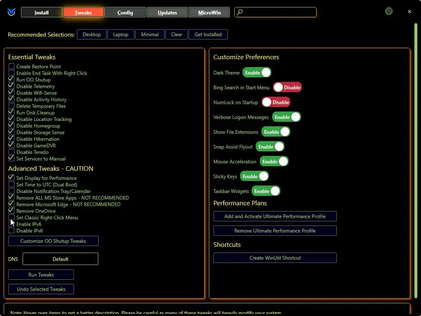The width and height of the screenshot is (421, 316).
Task: Uncheck Disable Telemetry
Action: pos(11,86)
